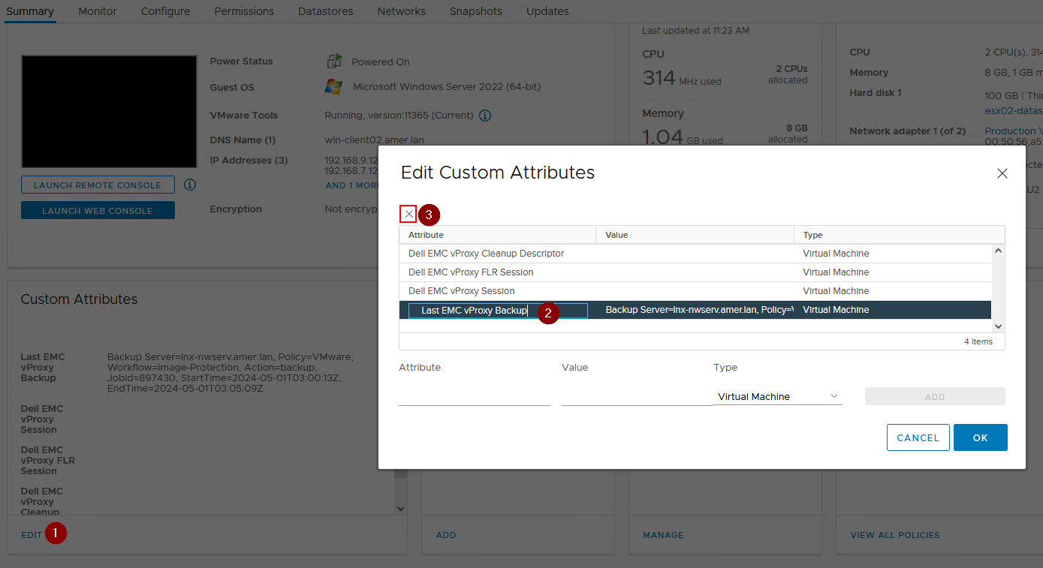This screenshot has width=1043, height=568.
Task: Click EDIT under the Custom Attributes panel
Action: (31, 533)
